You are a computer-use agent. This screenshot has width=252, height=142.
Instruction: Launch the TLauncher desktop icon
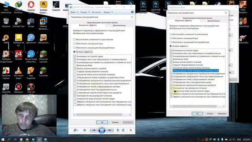43,72
